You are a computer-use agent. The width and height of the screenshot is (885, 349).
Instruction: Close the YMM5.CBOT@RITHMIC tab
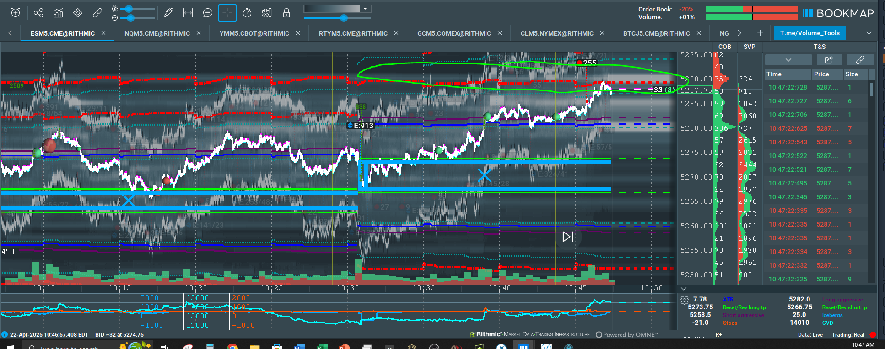click(298, 33)
